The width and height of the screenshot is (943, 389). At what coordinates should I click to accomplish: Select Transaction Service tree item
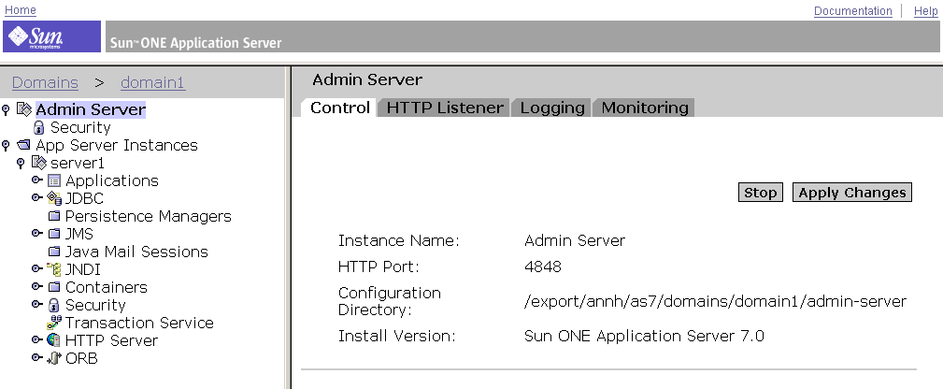pos(139,323)
